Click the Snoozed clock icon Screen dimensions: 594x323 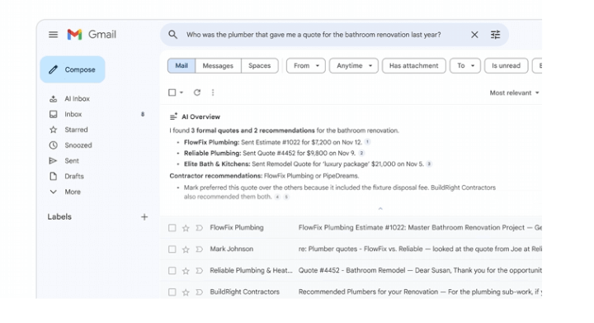(54, 145)
